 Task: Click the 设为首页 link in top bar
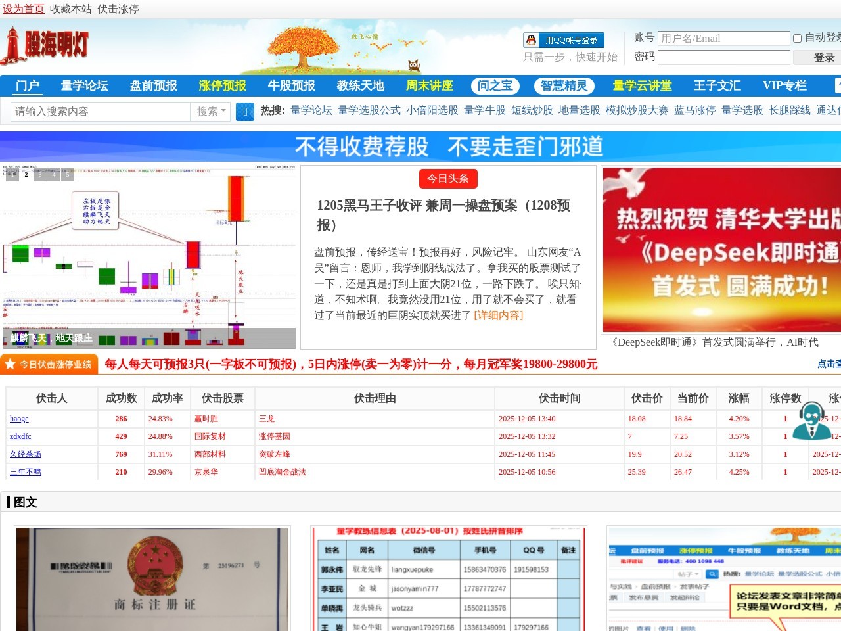pyautogui.click(x=22, y=9)
